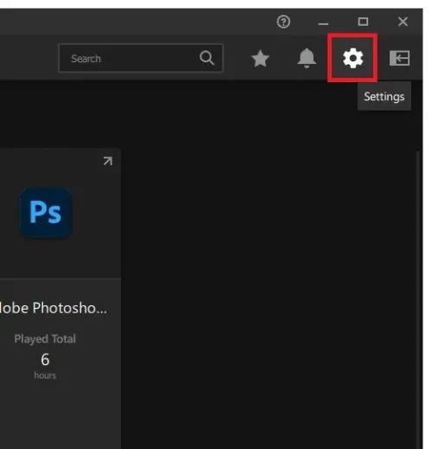Minimize the application window
432x449 pixels.
point(323,22)
